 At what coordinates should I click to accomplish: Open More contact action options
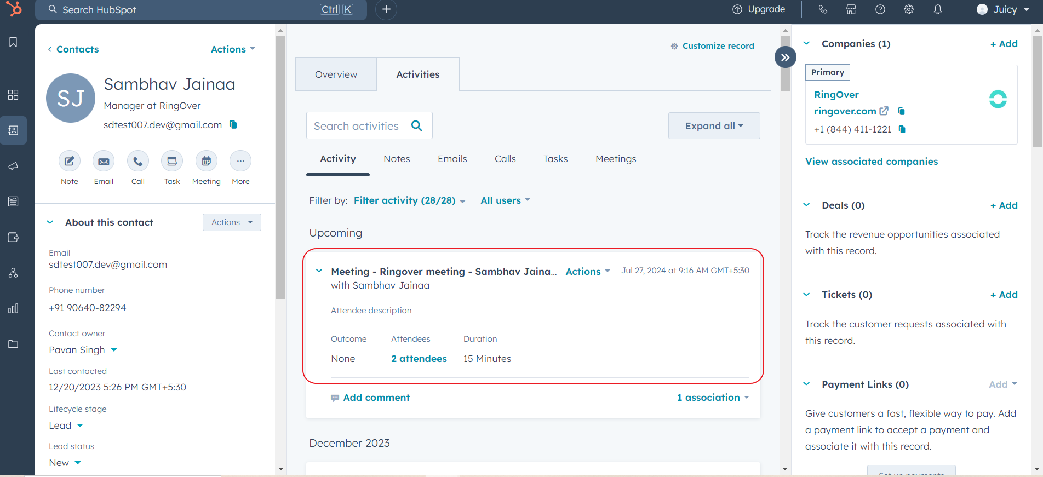(240, 161)
